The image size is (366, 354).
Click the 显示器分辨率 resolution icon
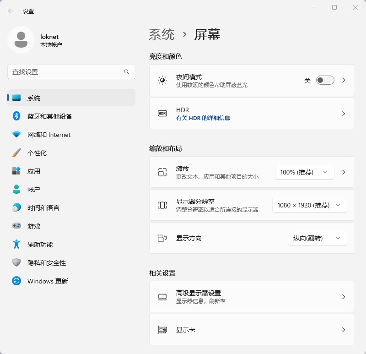point(162,205)
